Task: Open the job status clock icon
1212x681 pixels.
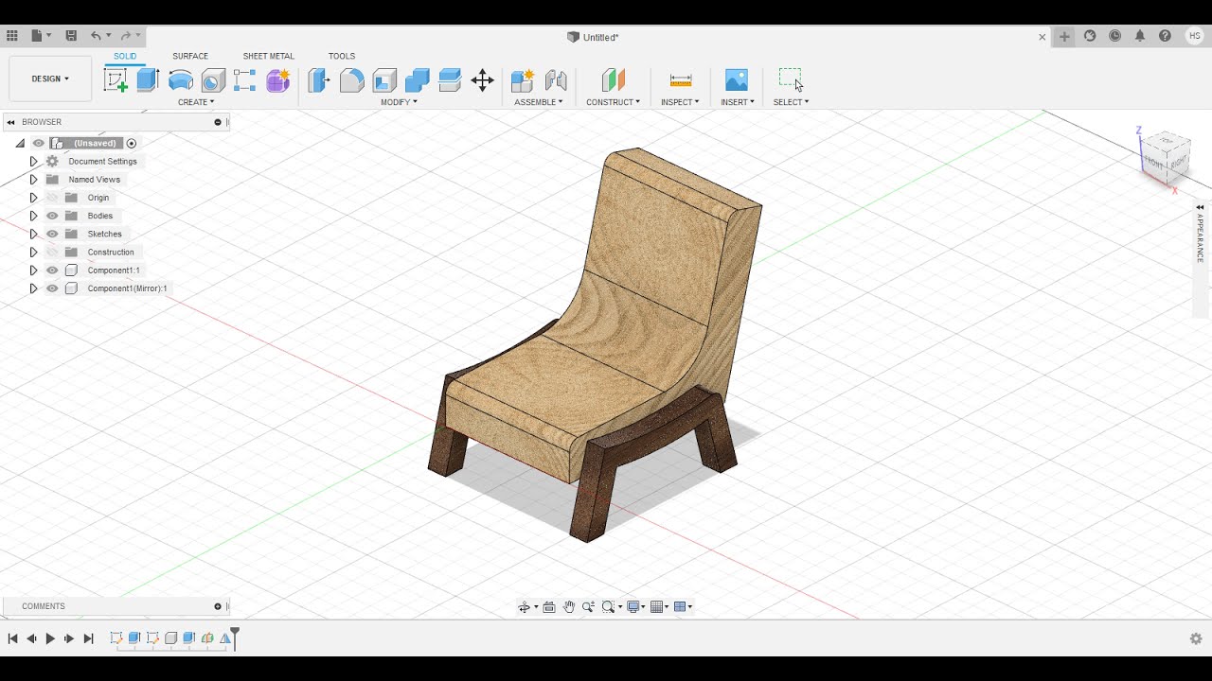Action: coord(1115,36)
